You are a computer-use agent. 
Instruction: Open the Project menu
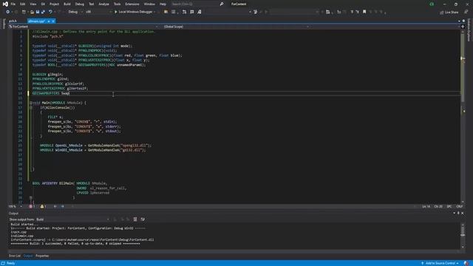pos(54,4)
